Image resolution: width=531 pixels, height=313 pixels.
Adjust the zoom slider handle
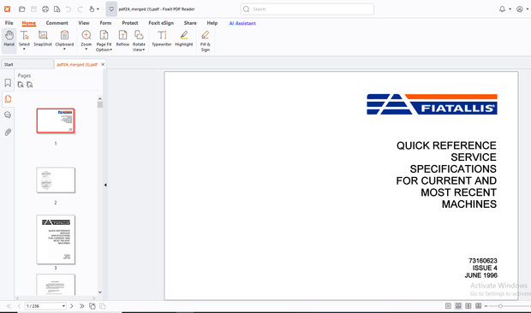pos(500,306)
